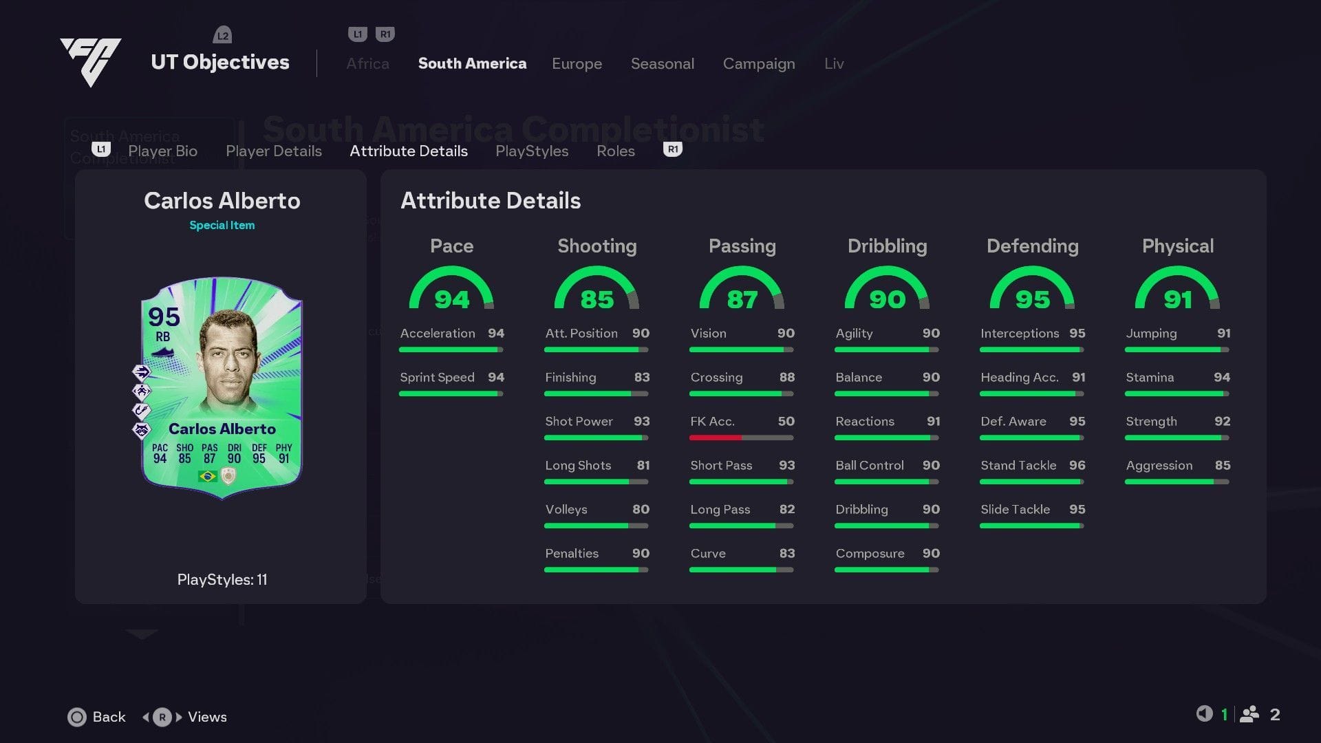Click the Ball Control attribute label
The image size is (1321, 743).
[870, 465]
